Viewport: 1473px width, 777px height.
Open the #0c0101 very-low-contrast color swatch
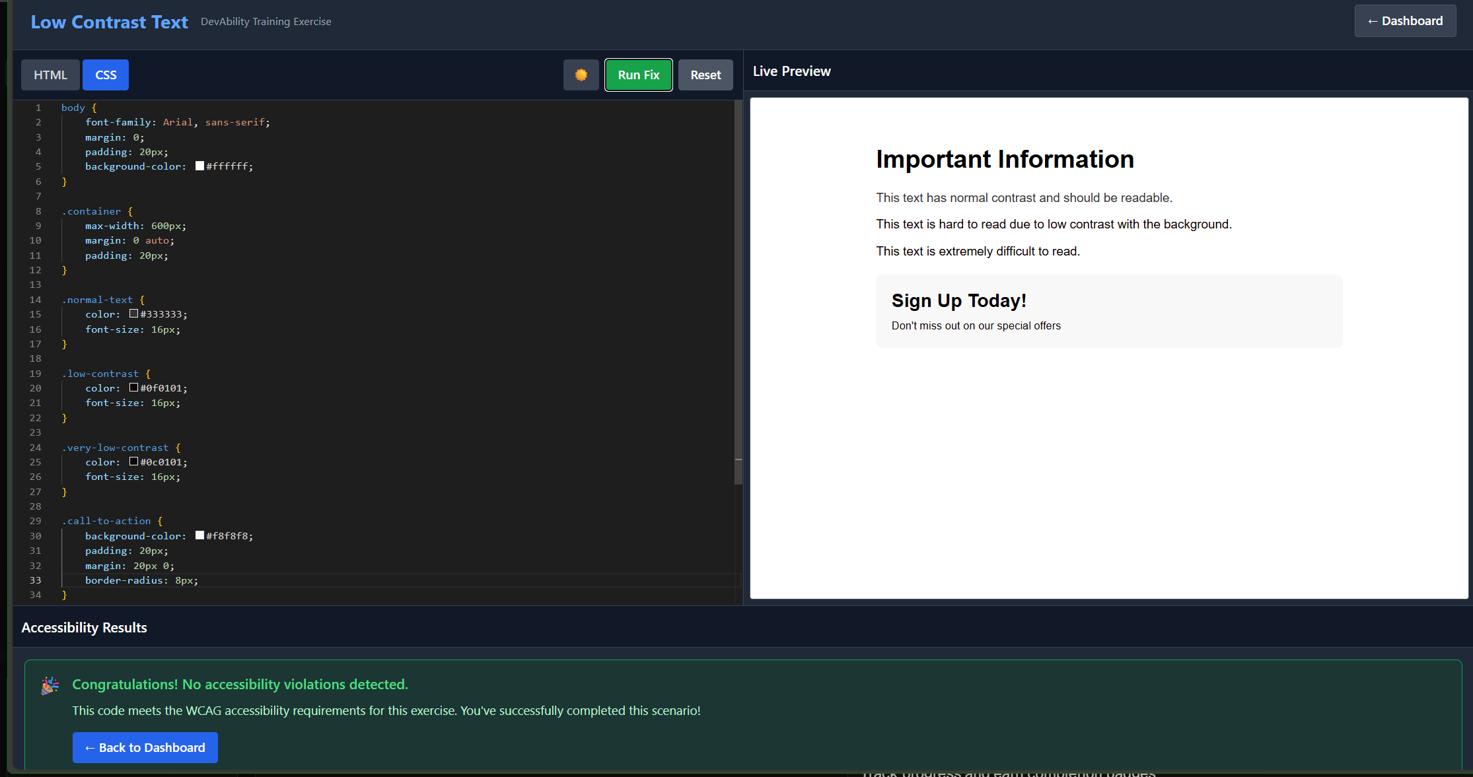point(133,461)
